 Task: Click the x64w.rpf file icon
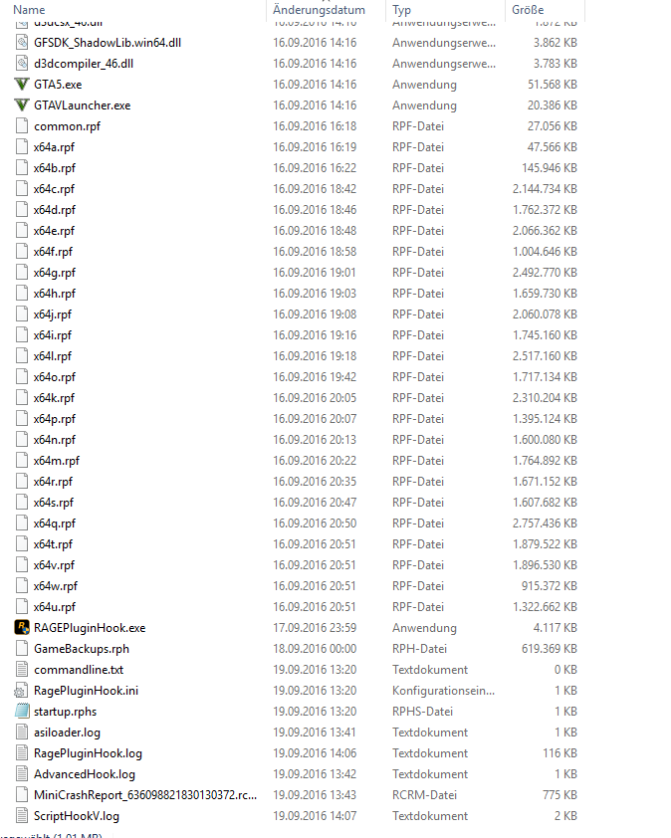coord(21,586)
